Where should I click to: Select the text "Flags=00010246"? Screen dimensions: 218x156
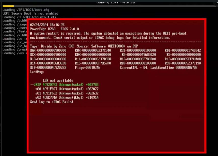88,68
